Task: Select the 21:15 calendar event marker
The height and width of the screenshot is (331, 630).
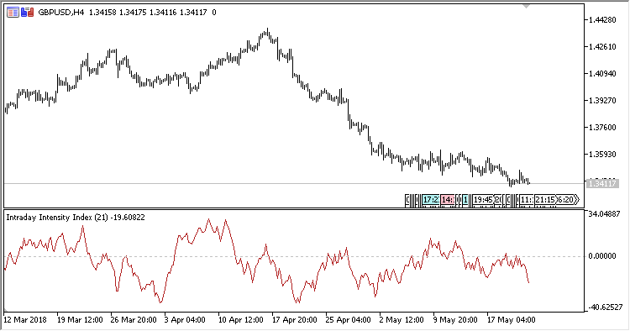Action: click(x=545, y=200)
